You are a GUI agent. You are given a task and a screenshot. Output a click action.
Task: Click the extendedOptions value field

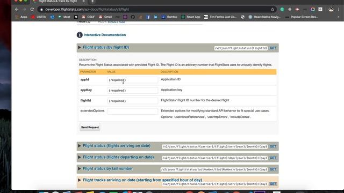[x=133, y=111]
